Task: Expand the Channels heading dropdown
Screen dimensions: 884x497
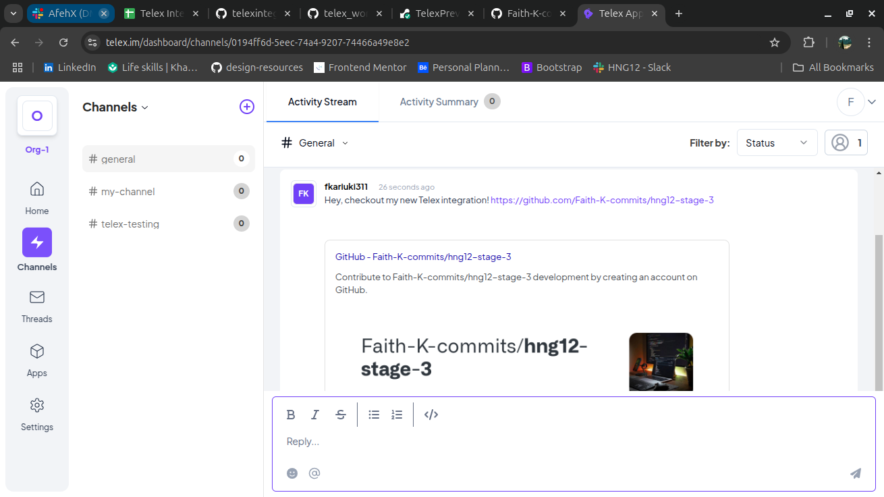Action: pyautogui.click(x=144, y=107)
